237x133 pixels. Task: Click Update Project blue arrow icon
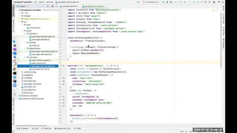[194, 2]
